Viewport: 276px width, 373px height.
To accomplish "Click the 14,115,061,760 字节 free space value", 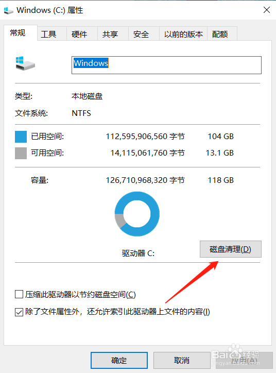I will 148,153.
